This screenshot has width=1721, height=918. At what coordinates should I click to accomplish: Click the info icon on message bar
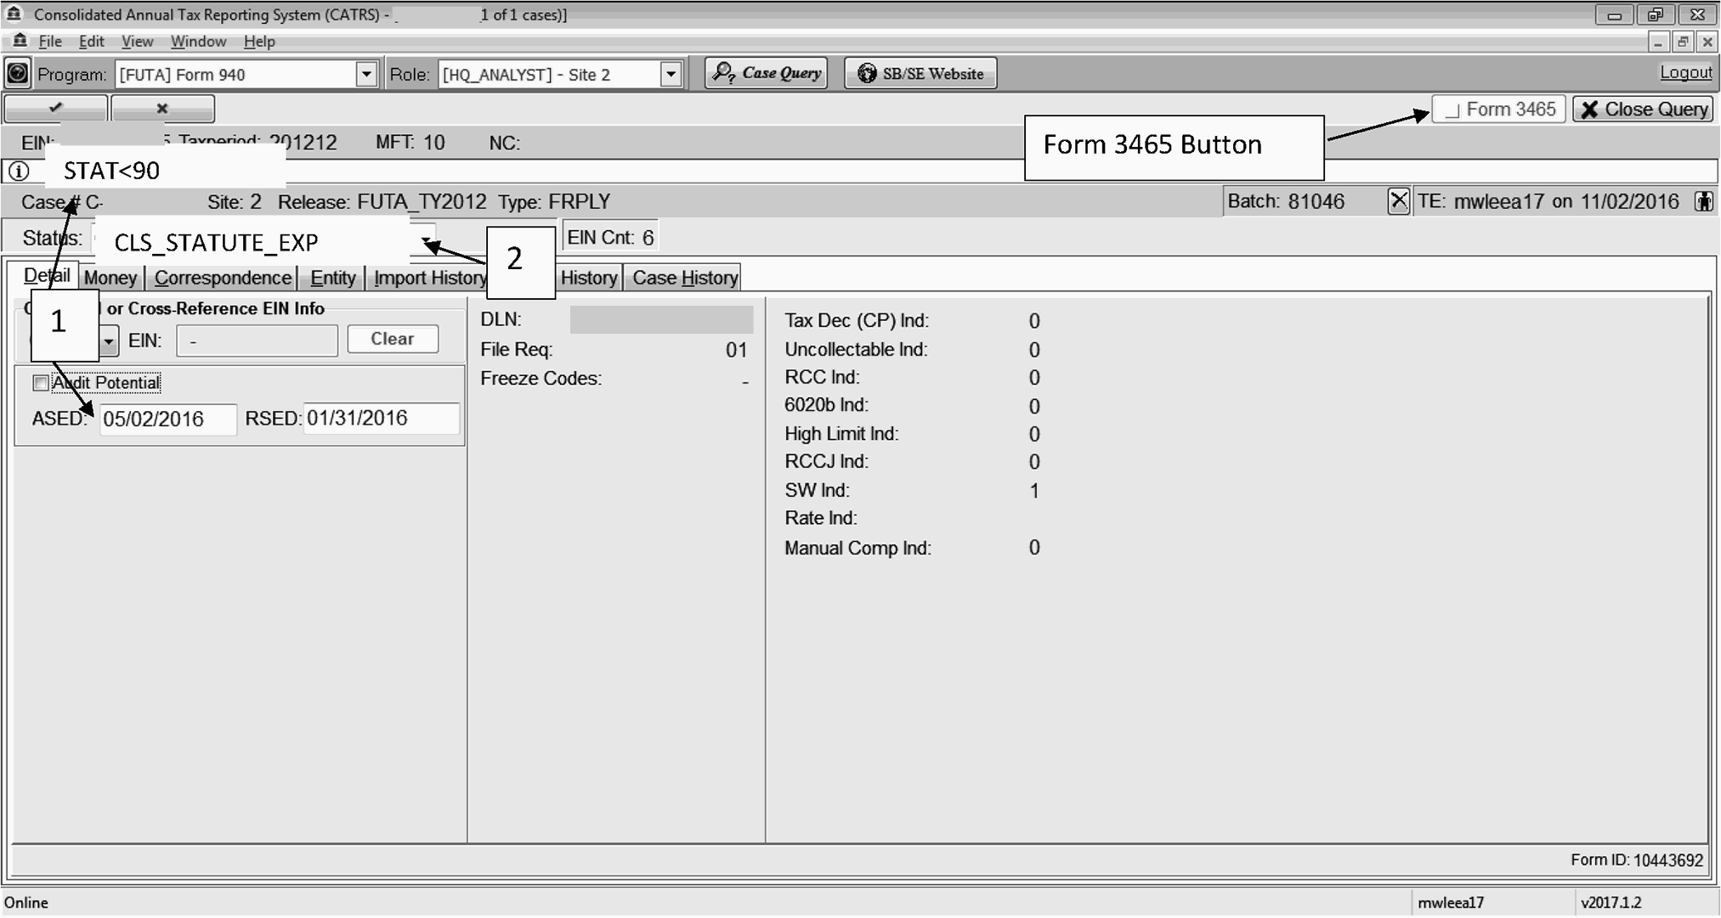18,171
